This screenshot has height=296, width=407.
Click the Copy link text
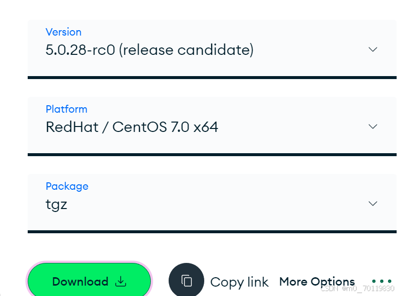pos(239,282)
